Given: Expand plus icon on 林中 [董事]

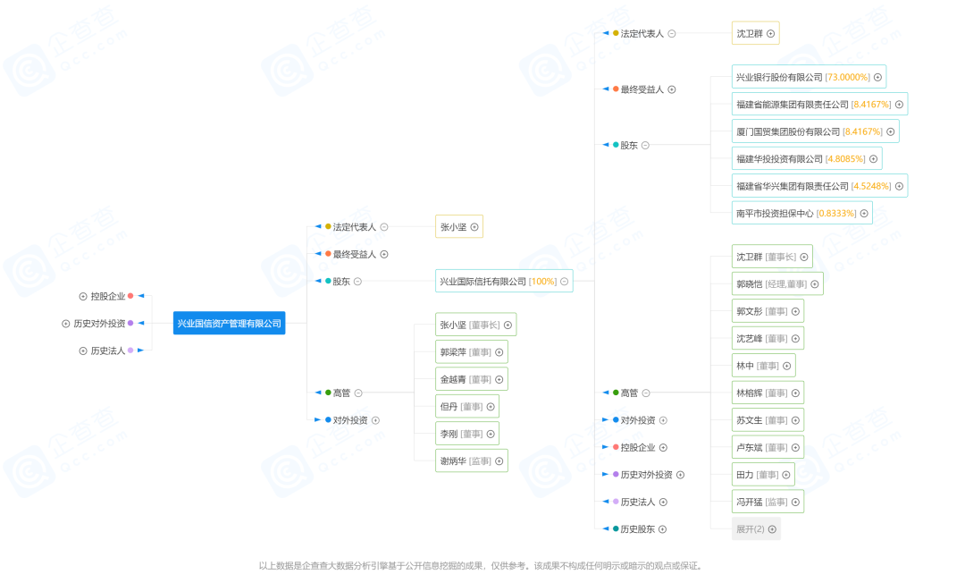Looking at the screenshot, I should click(787, 366).
